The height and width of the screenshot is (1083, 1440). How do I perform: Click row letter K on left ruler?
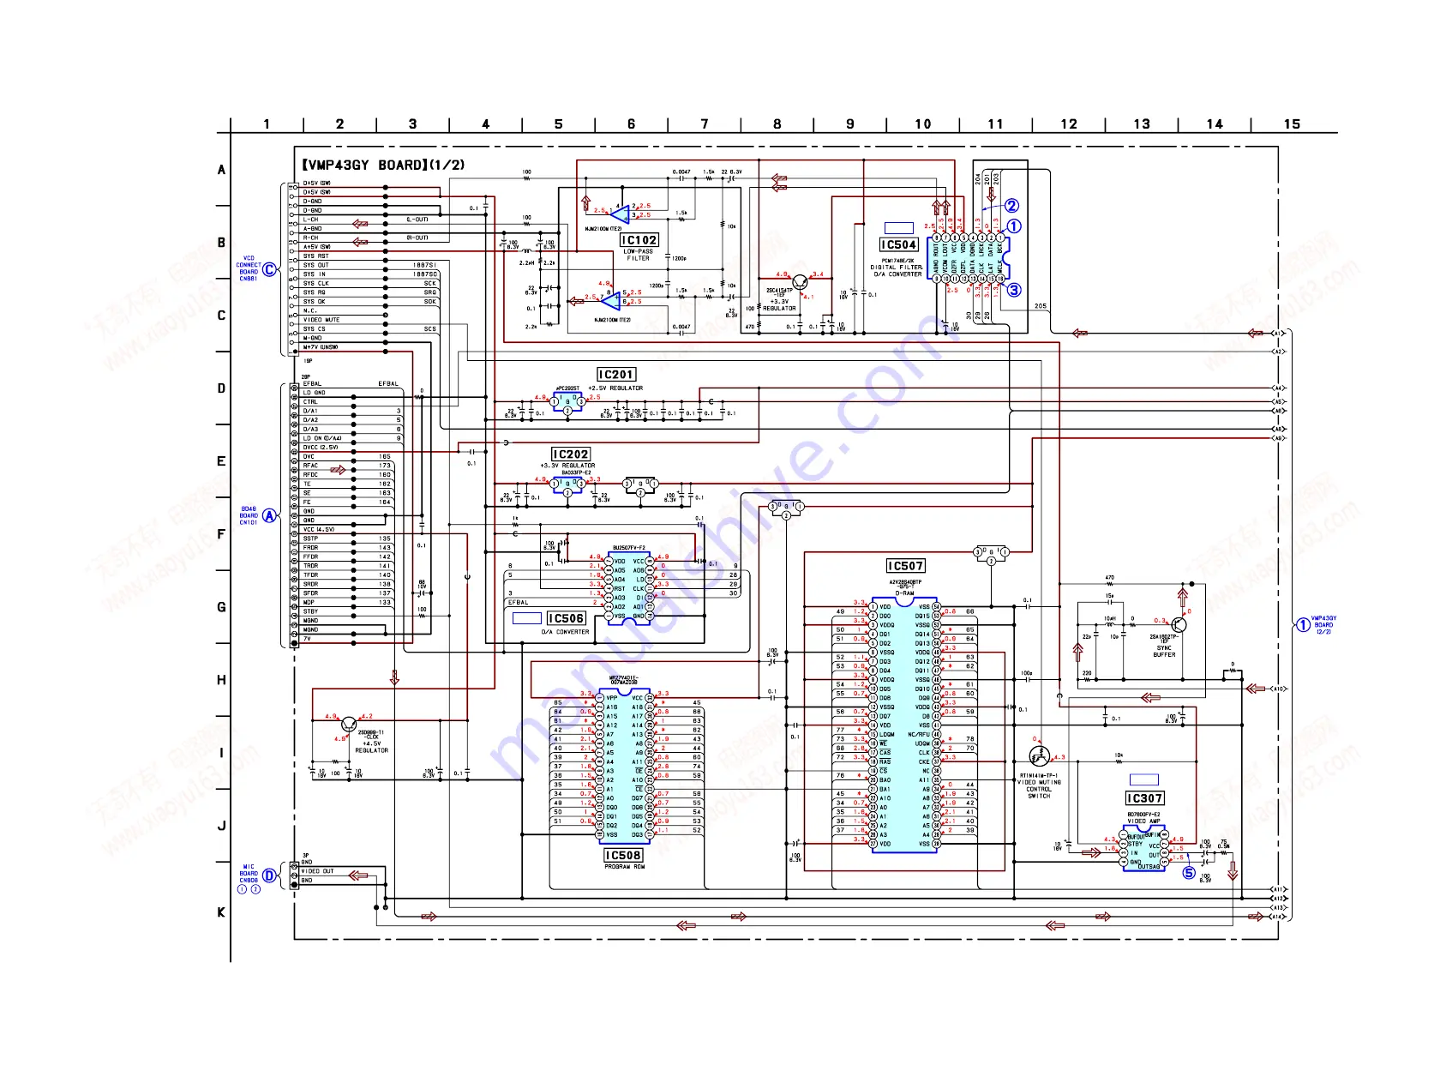[221, 912]
